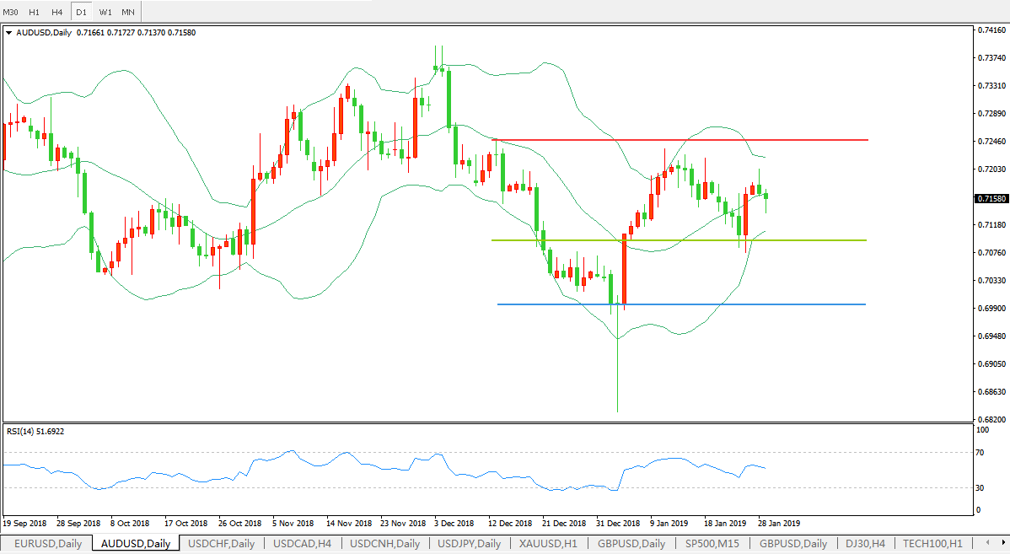Change chart to W1 weekly timeframe

click(x=105, y=12)
